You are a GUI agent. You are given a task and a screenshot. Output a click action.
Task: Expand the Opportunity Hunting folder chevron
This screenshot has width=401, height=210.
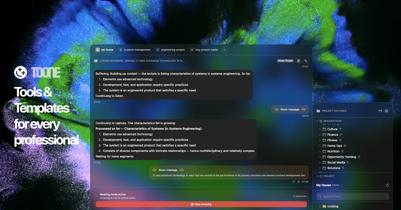click(x=320, y=157)
